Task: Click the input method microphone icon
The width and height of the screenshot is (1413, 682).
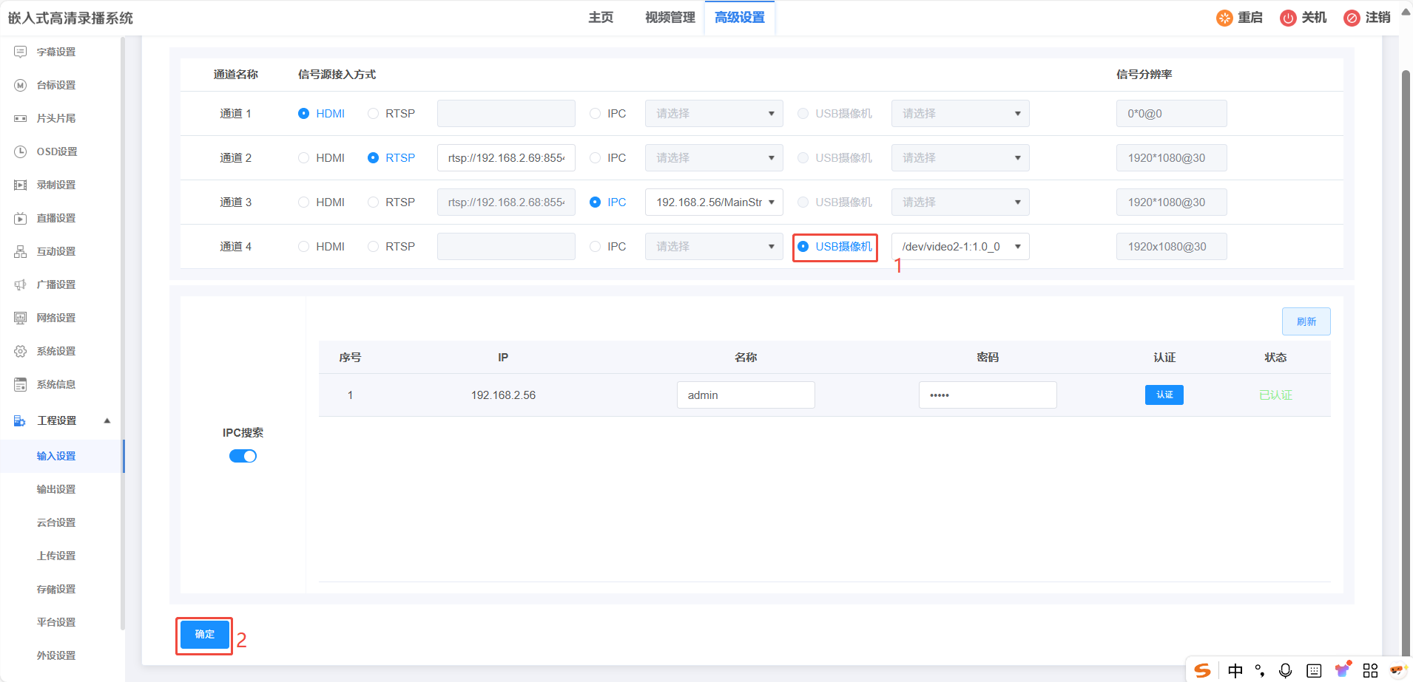Action: [1286, 670]
